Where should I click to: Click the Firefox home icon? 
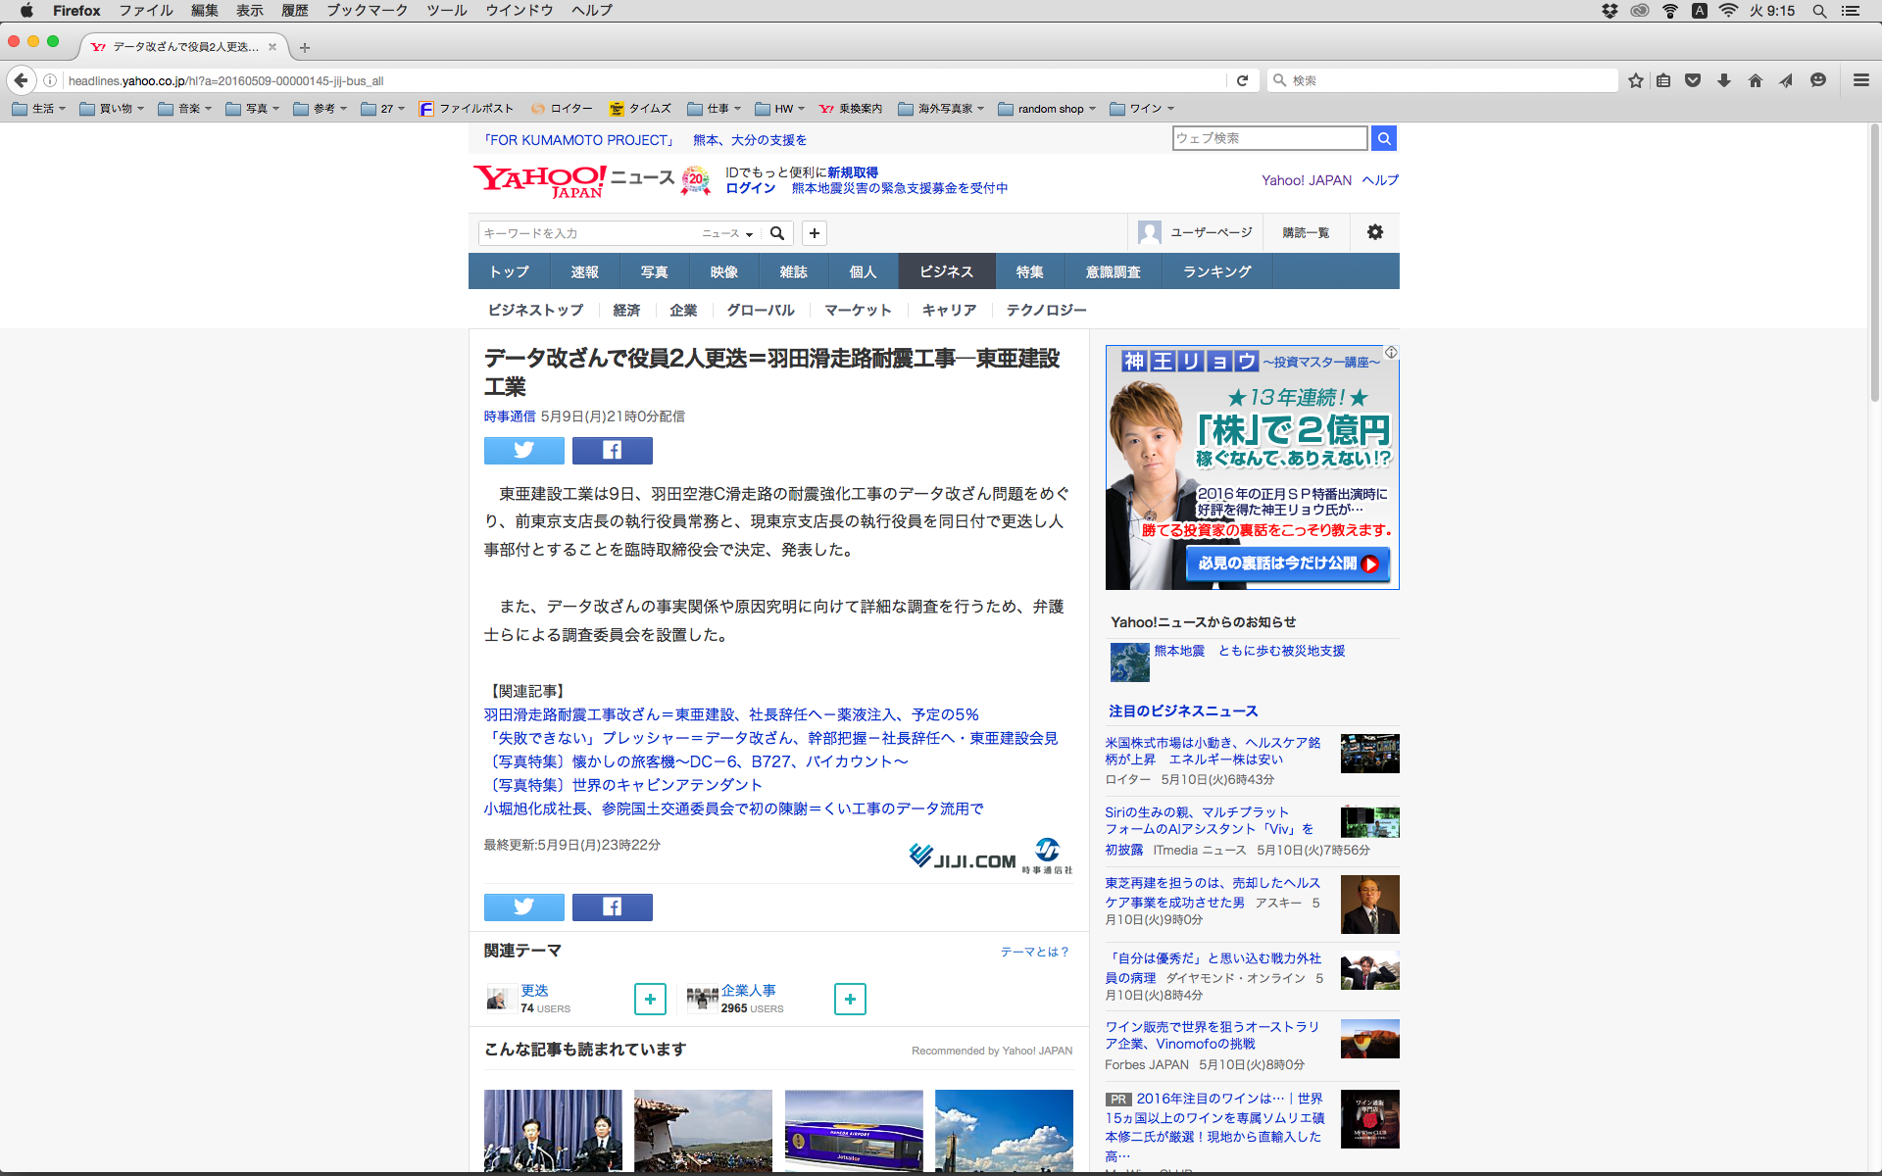1756,80
